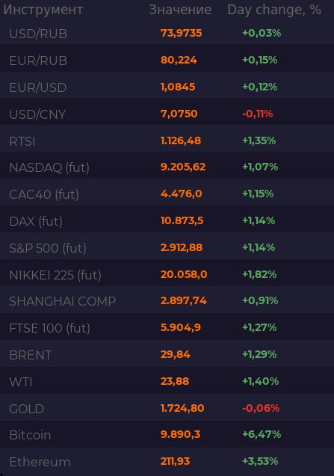Click the Инструмент column header
Viewport: 334px width, 476px height.
point(43,10)
